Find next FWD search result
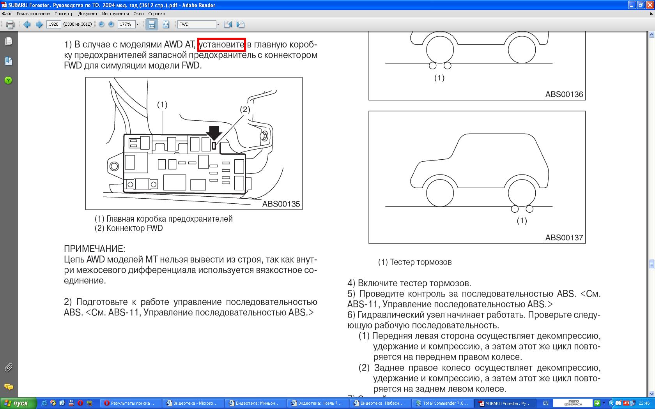The width and height of the screenshot is (655, 409). [x=241, y=25]
